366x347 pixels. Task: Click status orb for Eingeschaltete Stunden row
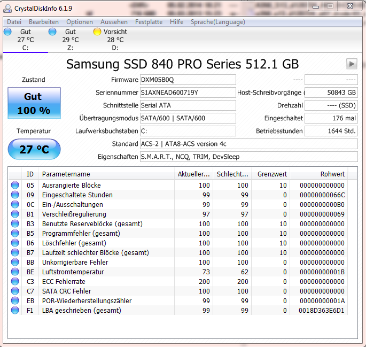point(15,195)
